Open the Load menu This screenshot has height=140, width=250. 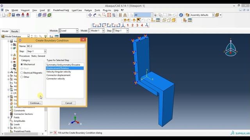(x=42, y=10)
